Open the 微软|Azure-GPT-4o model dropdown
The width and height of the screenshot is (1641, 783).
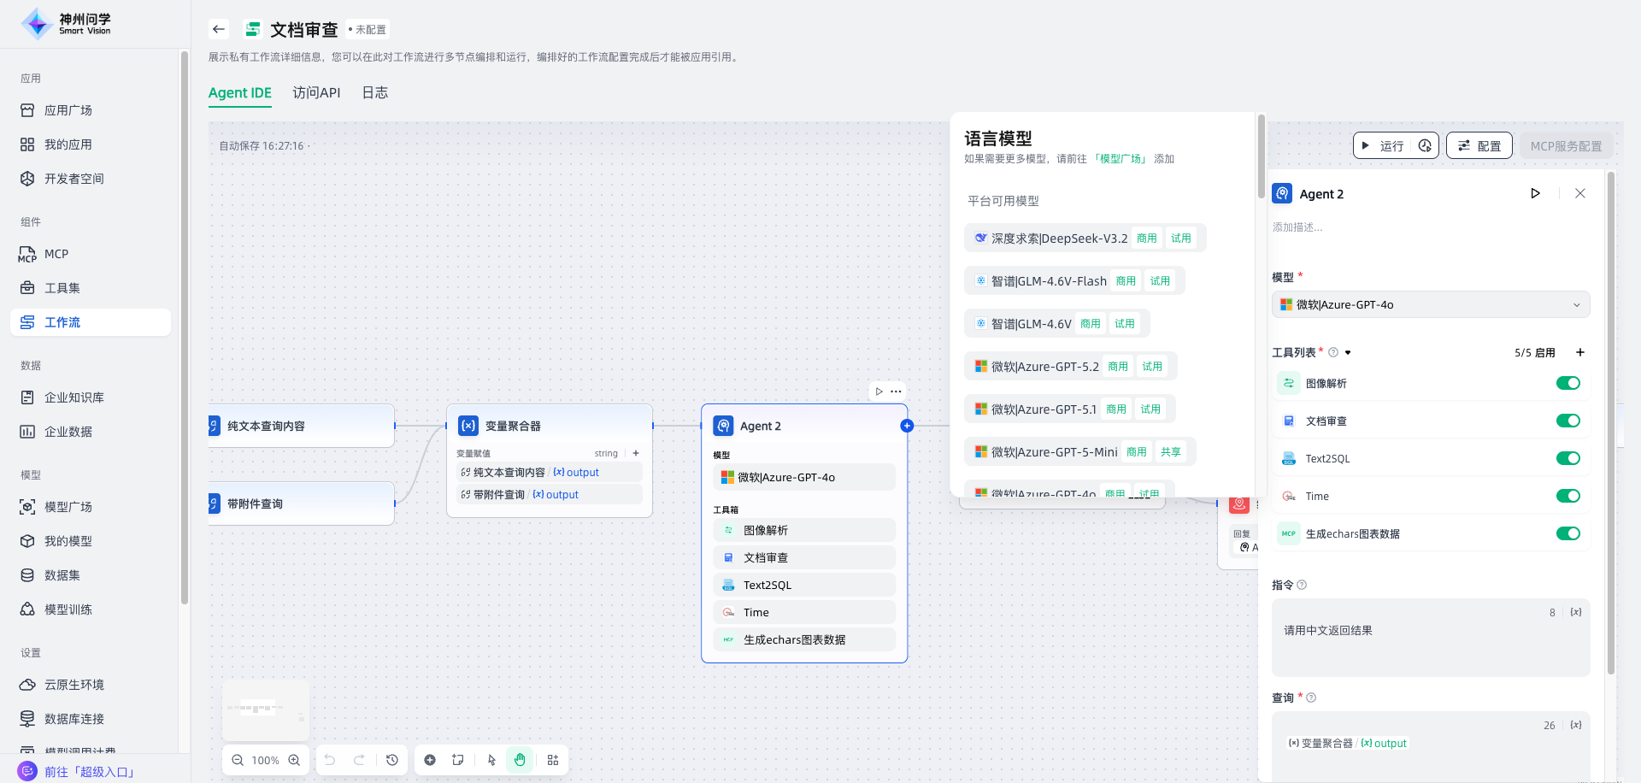coord(1430,305)
